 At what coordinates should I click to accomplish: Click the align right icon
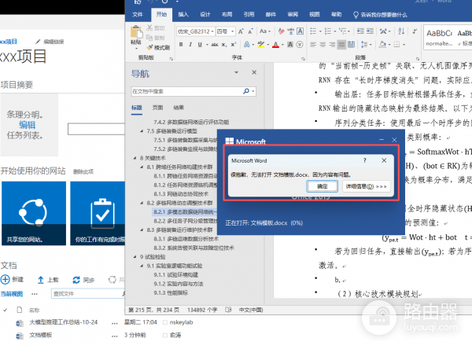[332, 45]
